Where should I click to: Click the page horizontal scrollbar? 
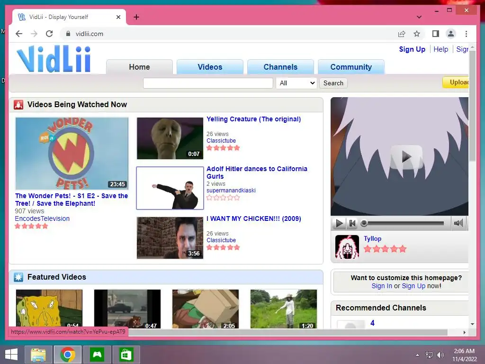[287, 332]
